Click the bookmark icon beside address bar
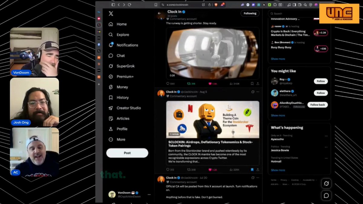 coord(156,5)
